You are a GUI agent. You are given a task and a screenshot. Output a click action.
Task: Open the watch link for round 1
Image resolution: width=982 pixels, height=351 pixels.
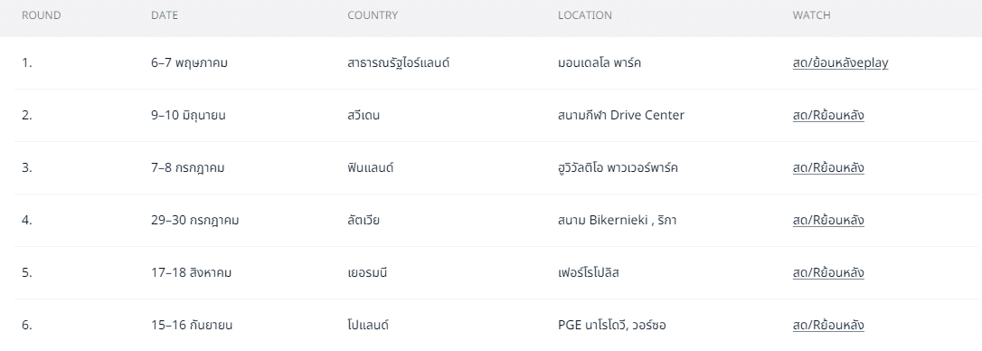pyautogui.click(x=840, y=62)
